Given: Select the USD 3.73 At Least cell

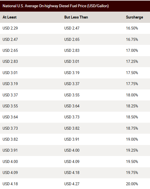Looking at the screenshot, I should [x=10, y=128].
